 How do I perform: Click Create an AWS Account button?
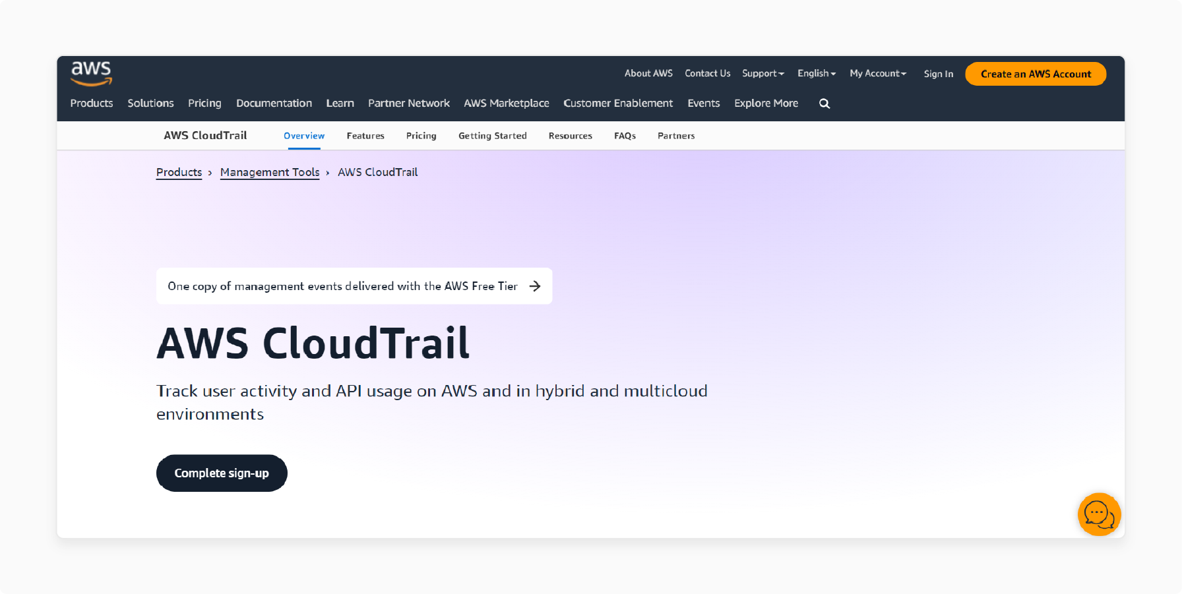click(x=1036, y=74)
